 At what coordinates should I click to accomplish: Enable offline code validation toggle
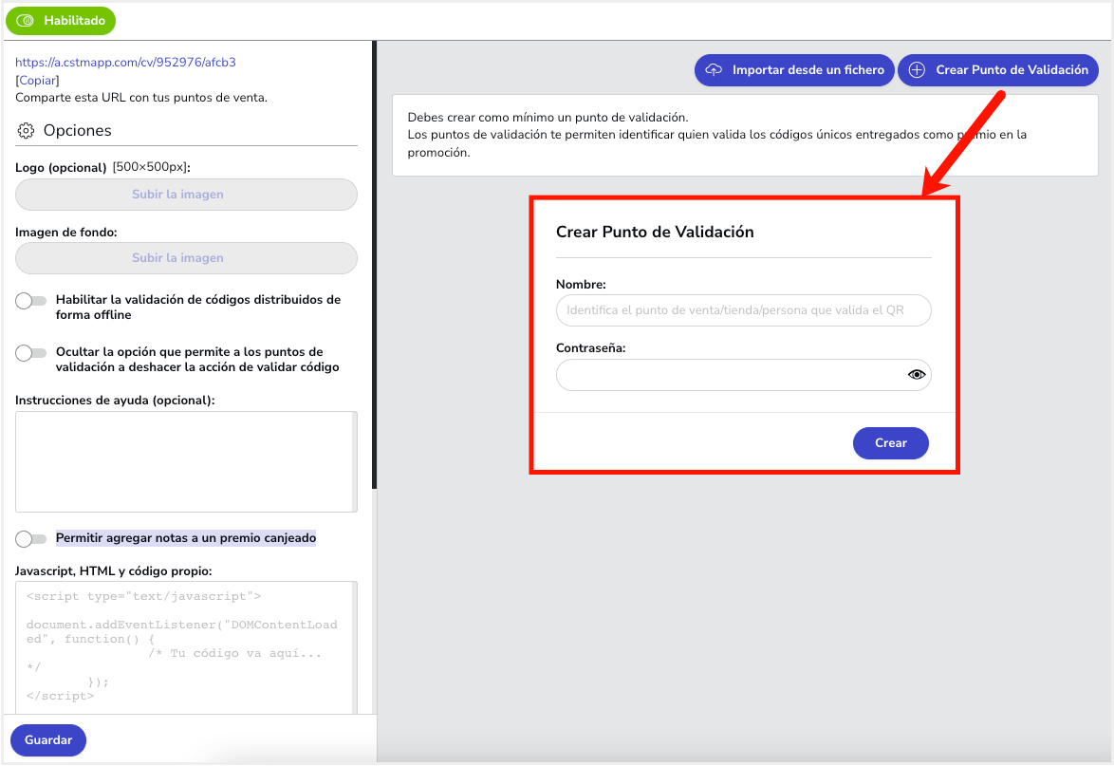tap(30, 301)
